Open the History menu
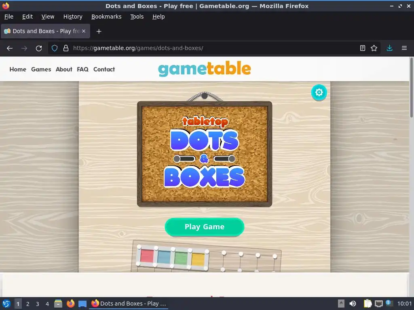This screenshot has height=310, width=414. tap(73, 17)
